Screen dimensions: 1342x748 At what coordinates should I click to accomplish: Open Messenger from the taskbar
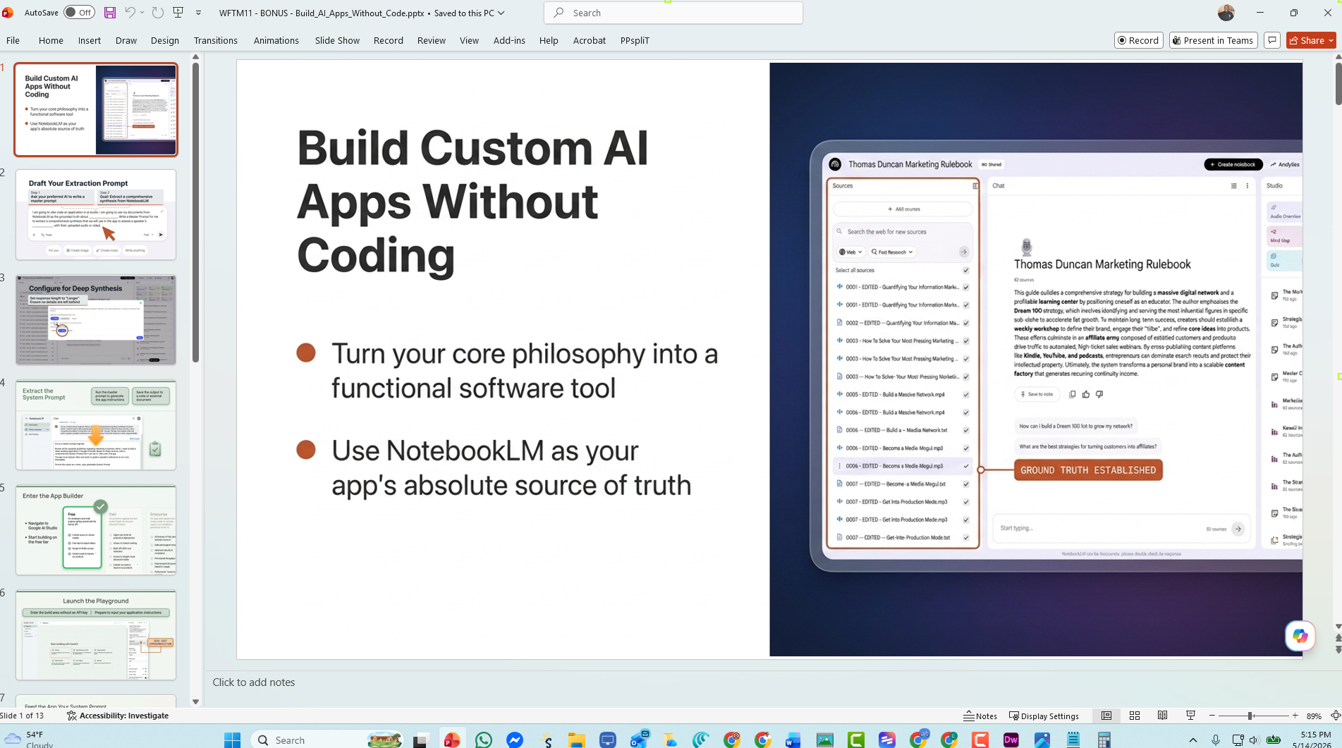515,740
